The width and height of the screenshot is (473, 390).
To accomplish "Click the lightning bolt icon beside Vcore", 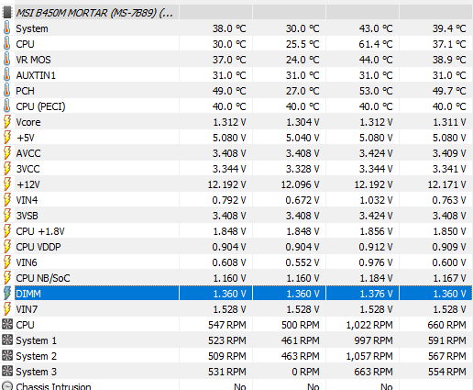I will click(7, 122).
